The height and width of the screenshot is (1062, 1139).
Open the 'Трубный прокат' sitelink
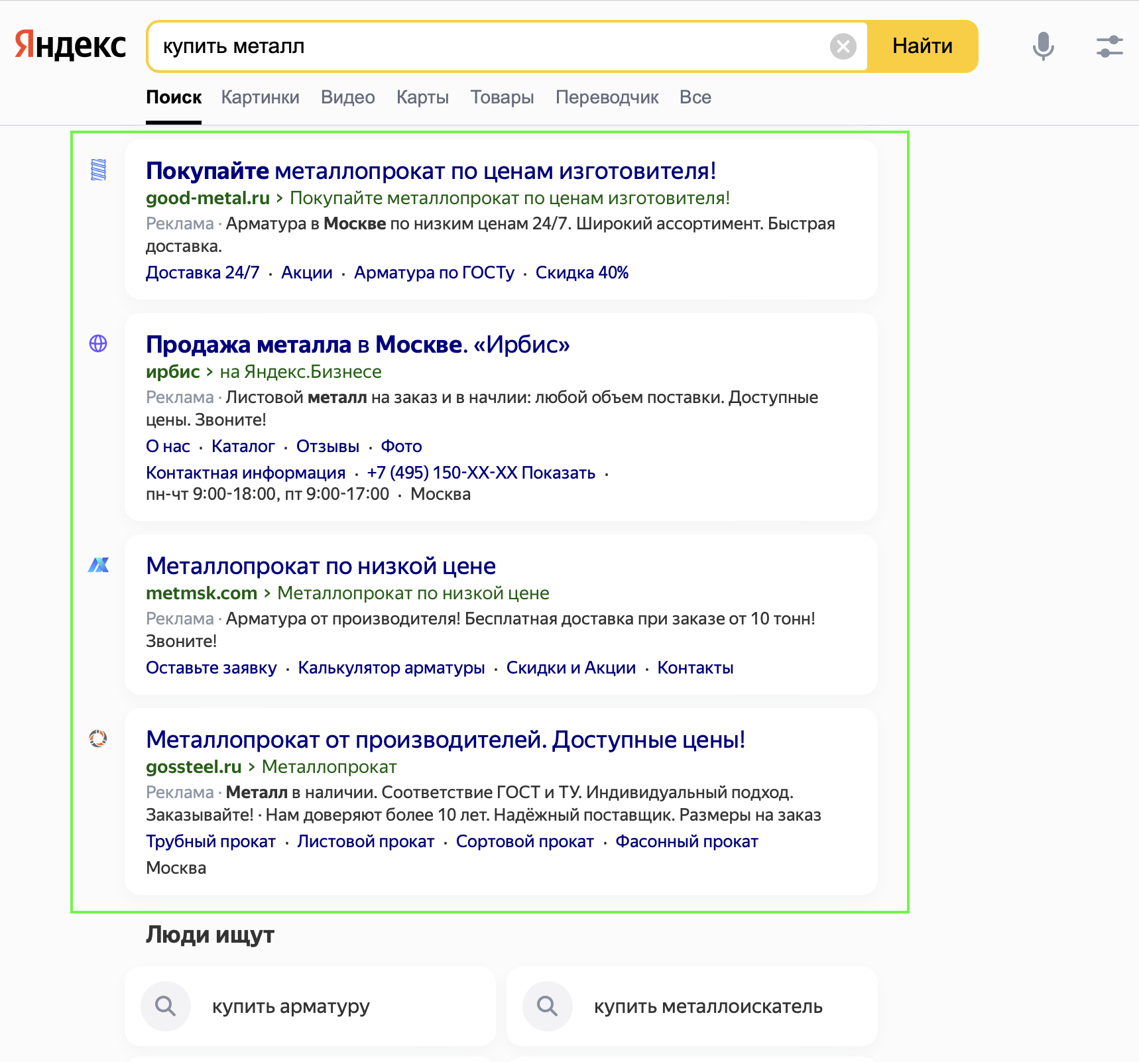(x=210, y=841)
